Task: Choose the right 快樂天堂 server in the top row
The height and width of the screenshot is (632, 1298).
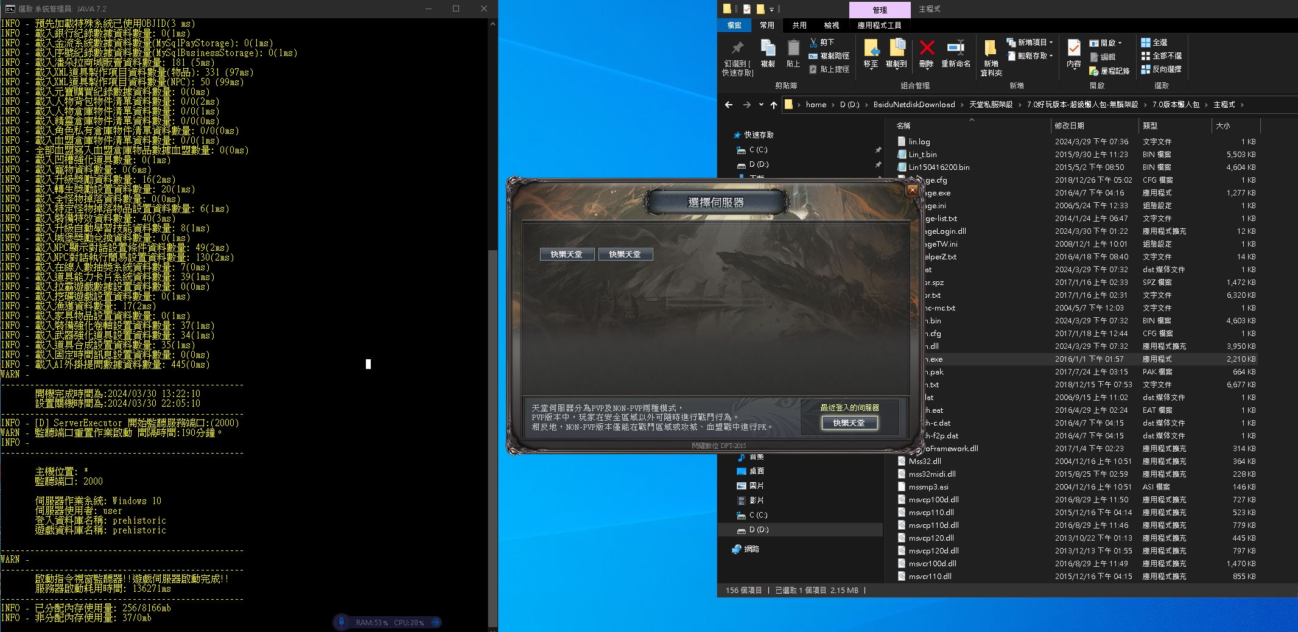Action: pyautogui.click(x=625, y=255)
